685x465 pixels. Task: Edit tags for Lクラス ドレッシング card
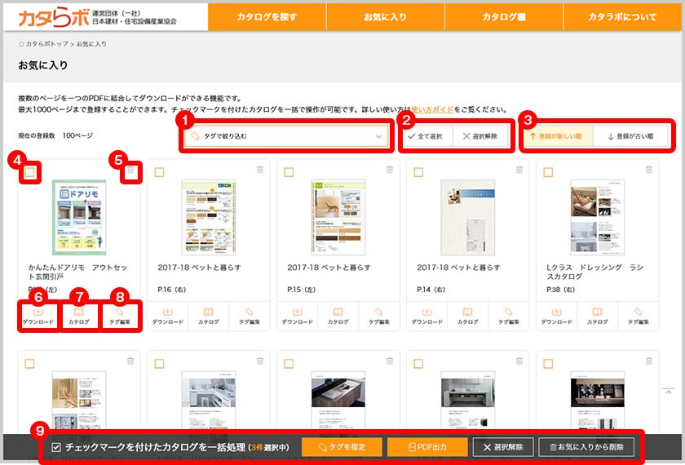point(638,316)
